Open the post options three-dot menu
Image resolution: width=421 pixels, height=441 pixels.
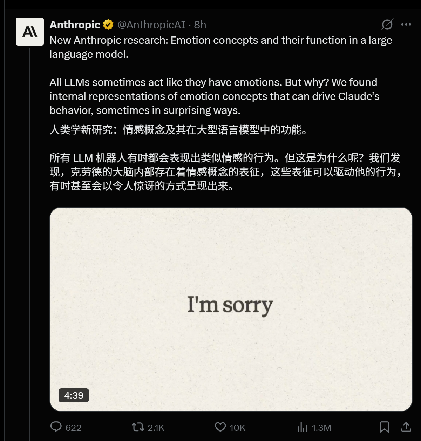click(x=407, y=25)
